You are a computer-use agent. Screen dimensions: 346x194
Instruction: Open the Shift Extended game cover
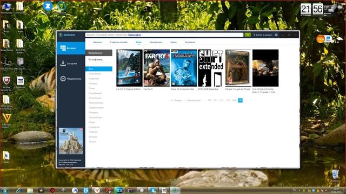[211, 68]
